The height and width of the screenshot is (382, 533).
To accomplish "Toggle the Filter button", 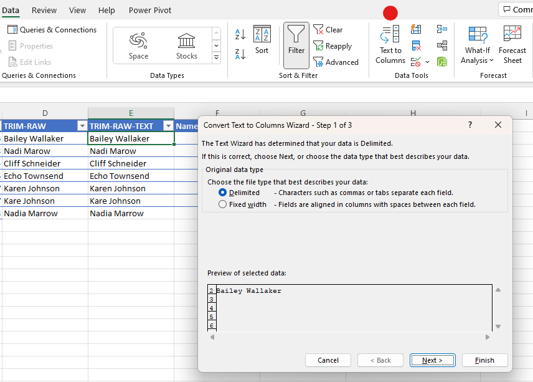I will [x=296, y=45].
